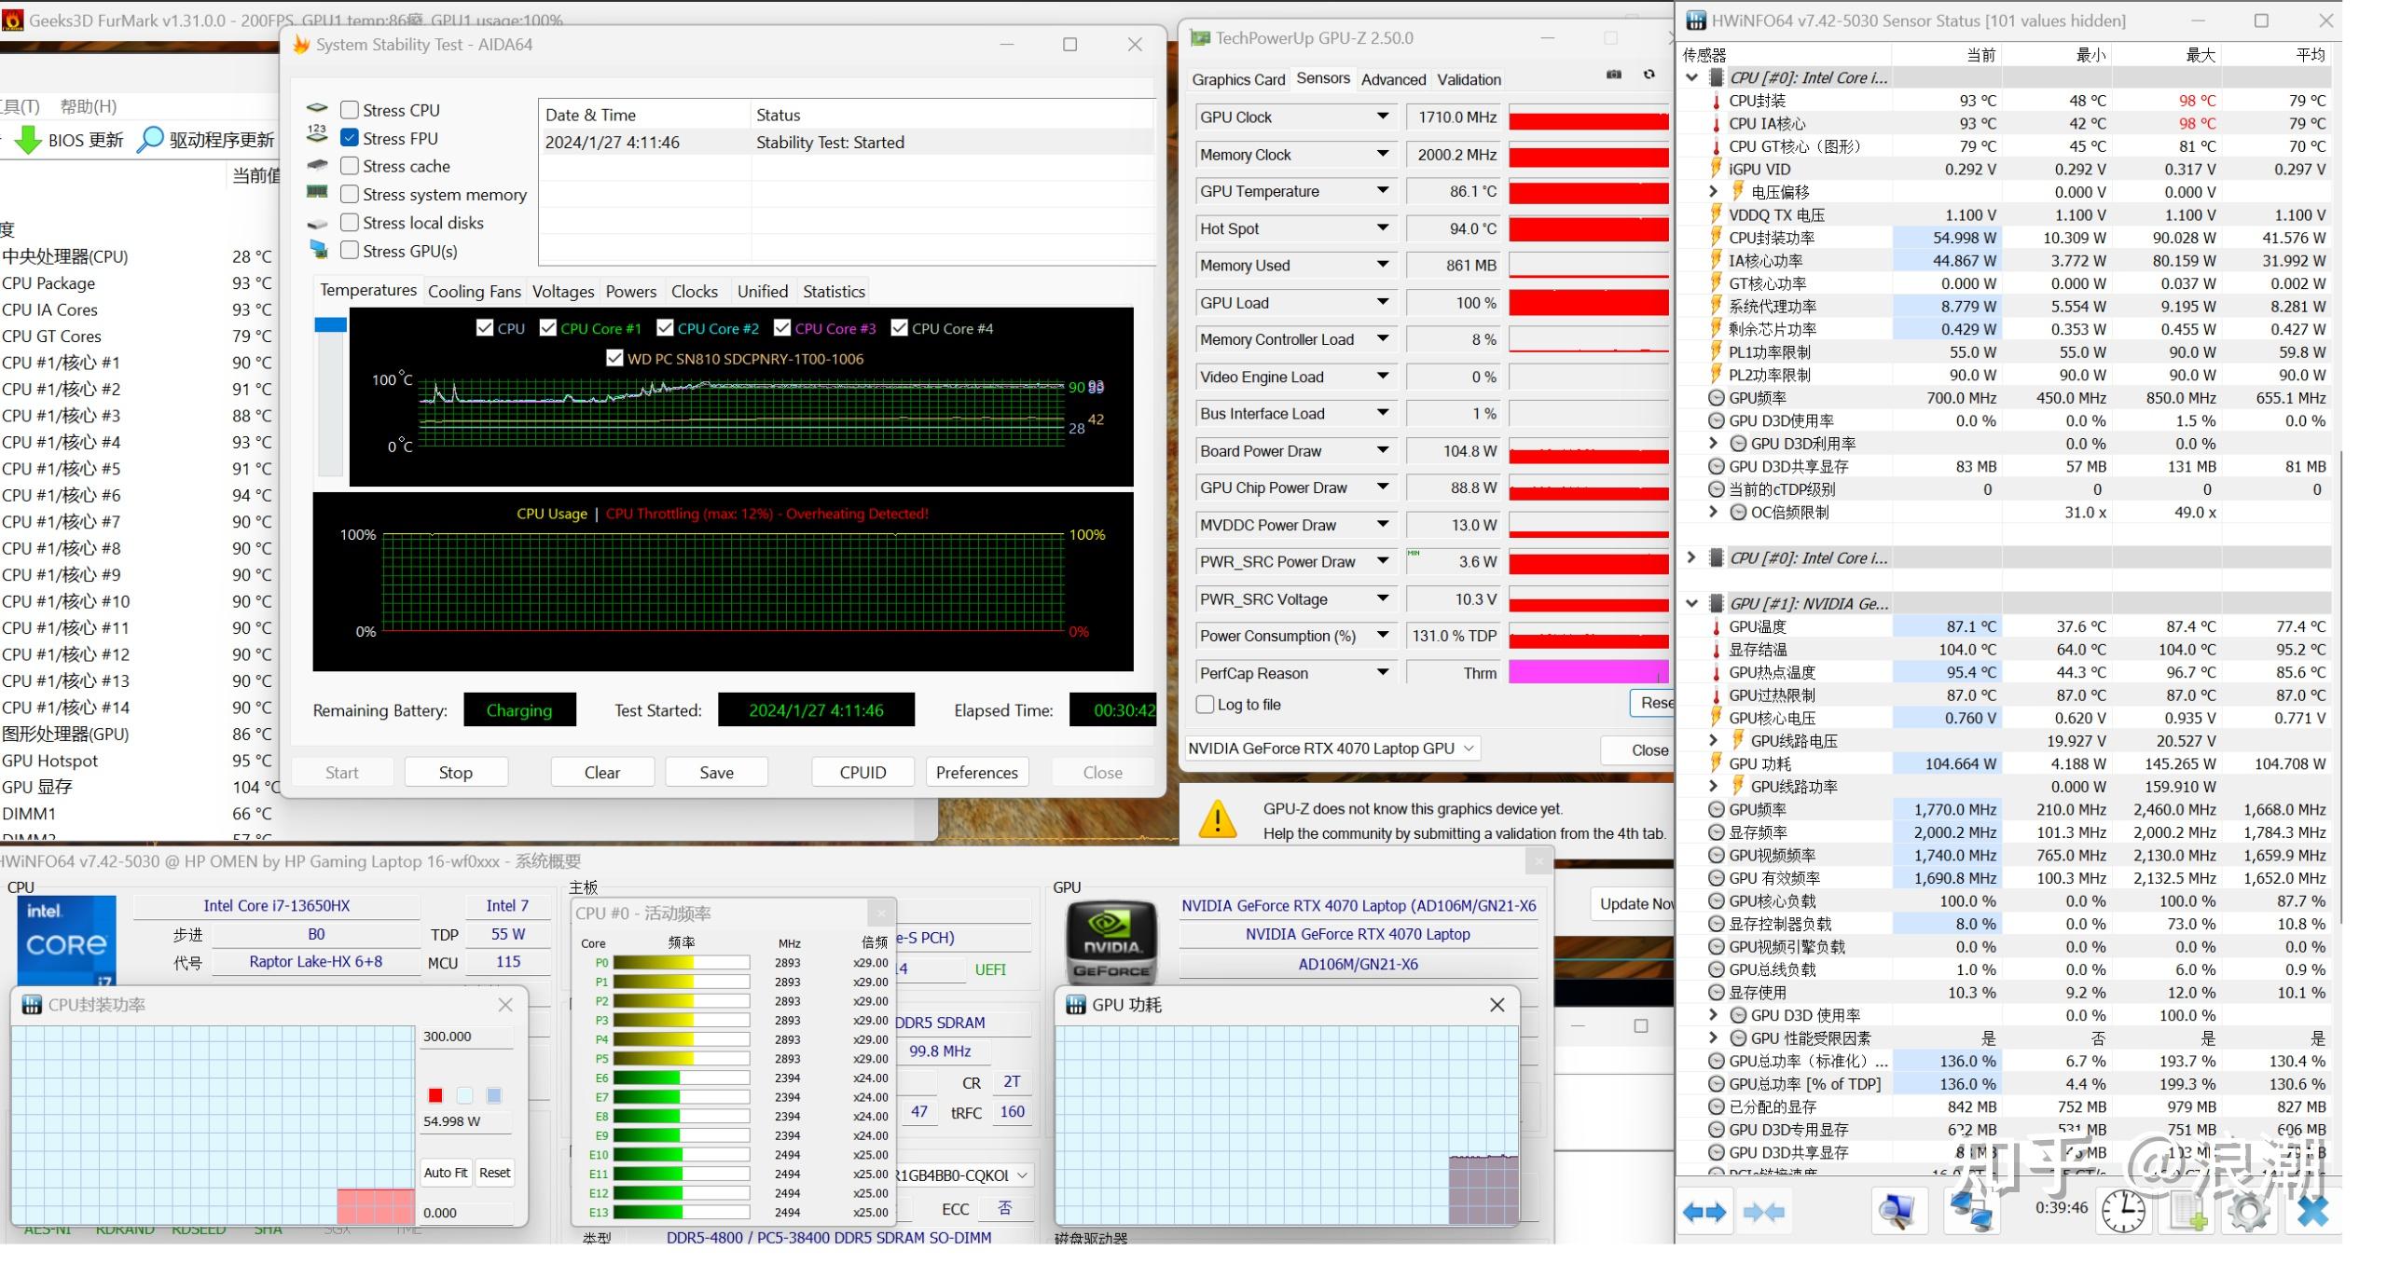The height and width of the screenshot is (1264, 2387).
Task: Click GPU power graph window icon
Action: [1075, 1005]
